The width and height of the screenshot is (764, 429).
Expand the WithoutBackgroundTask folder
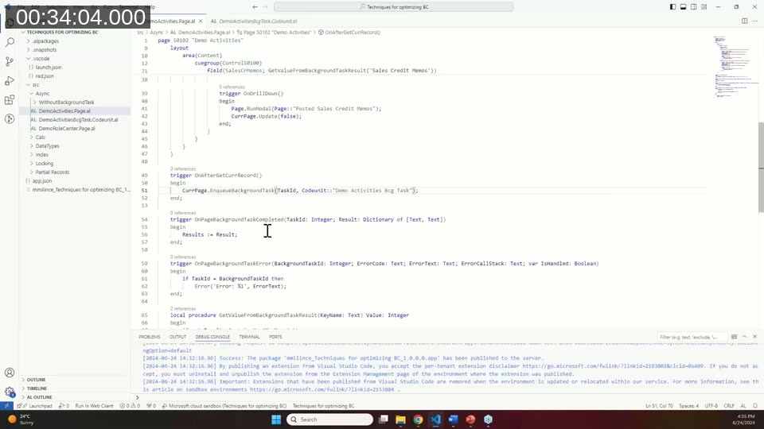pyautogui.click(x=66, y=102)
